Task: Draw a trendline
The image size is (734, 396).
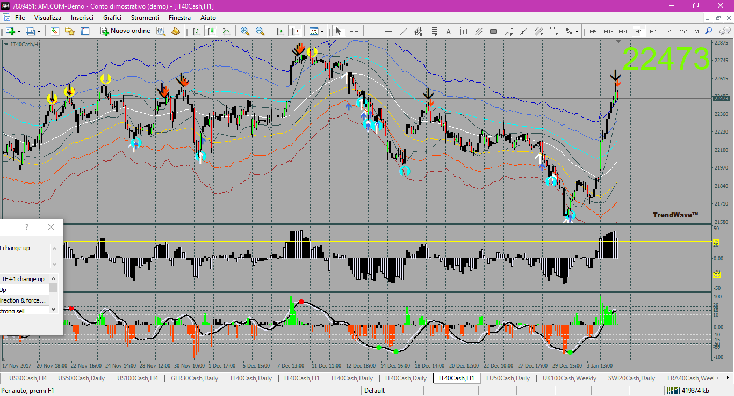Action: [403, 31]
